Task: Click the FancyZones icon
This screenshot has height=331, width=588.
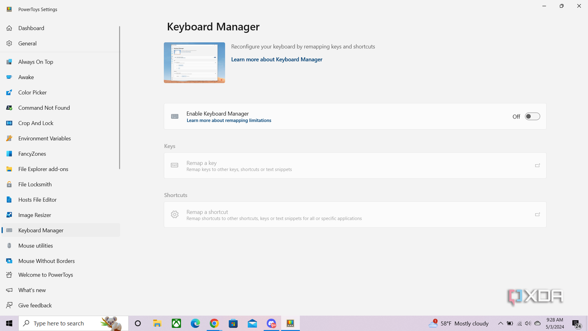Action: tap(9, 154)
